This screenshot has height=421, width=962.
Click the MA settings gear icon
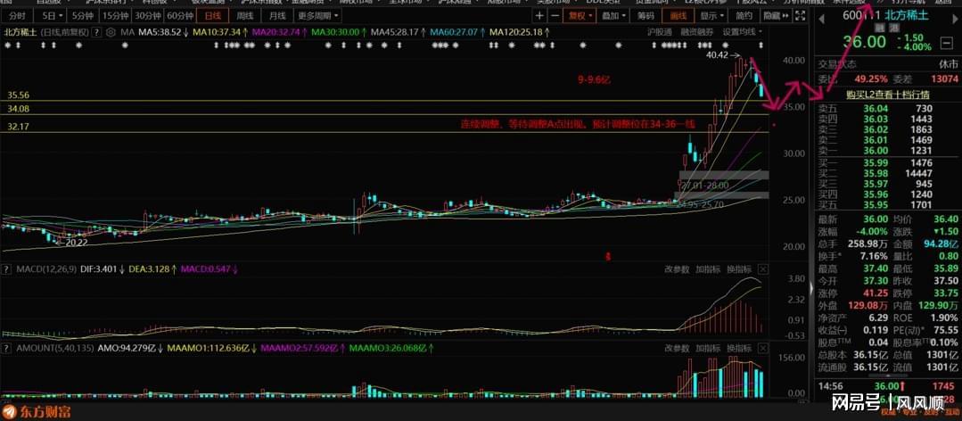110,32
